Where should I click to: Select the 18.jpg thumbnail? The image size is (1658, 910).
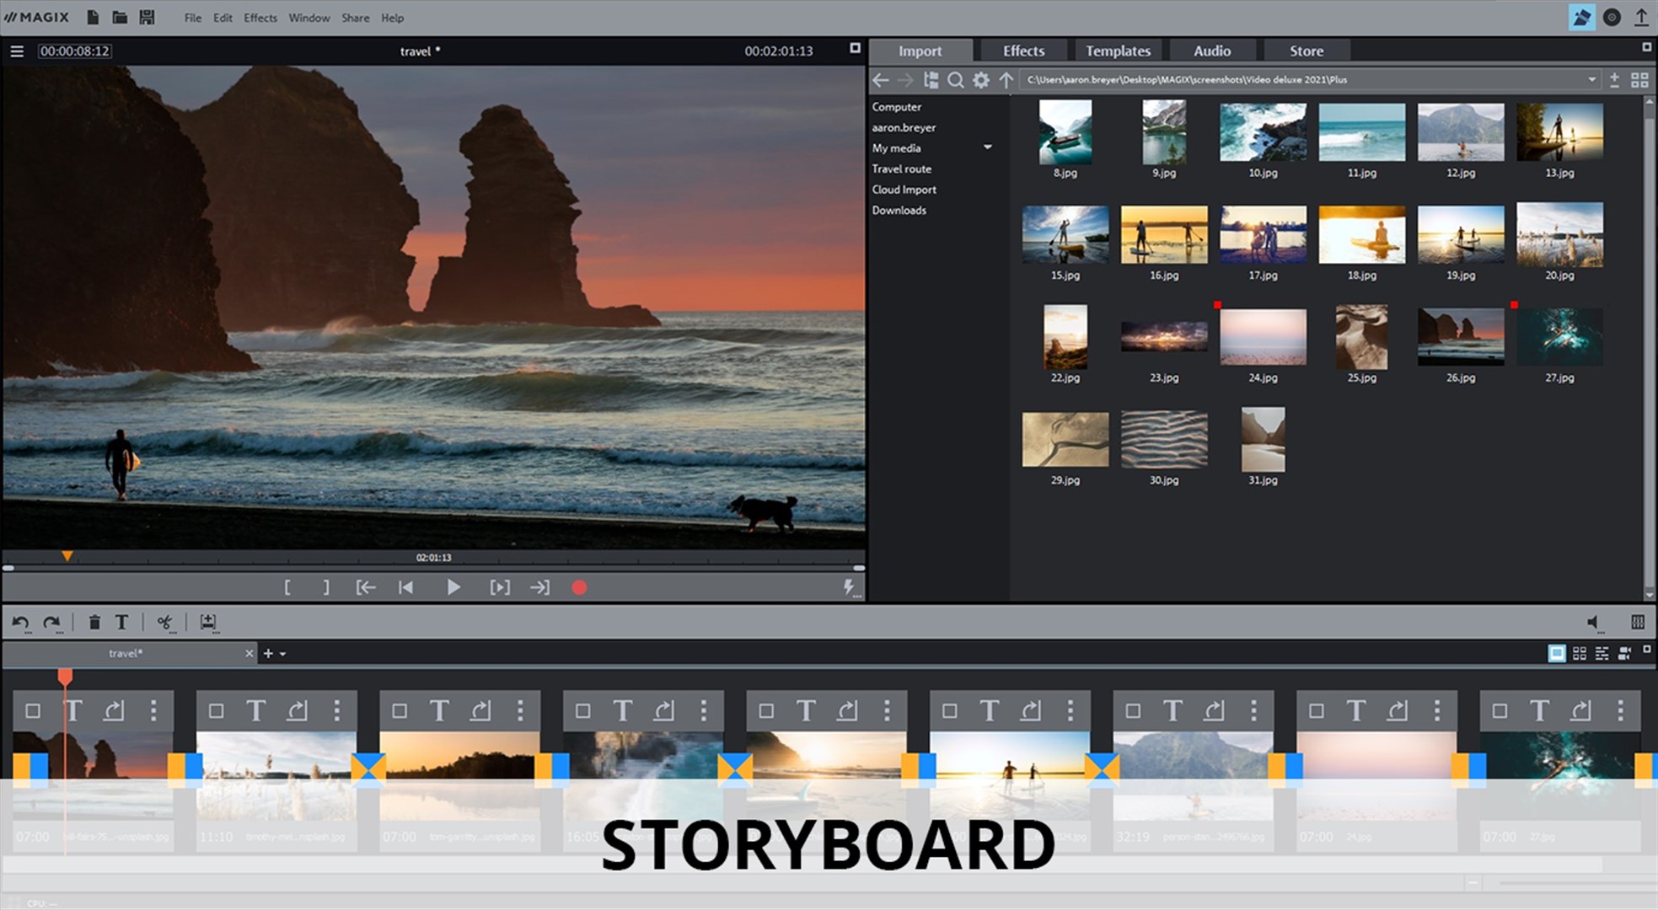coord(1362,234)
